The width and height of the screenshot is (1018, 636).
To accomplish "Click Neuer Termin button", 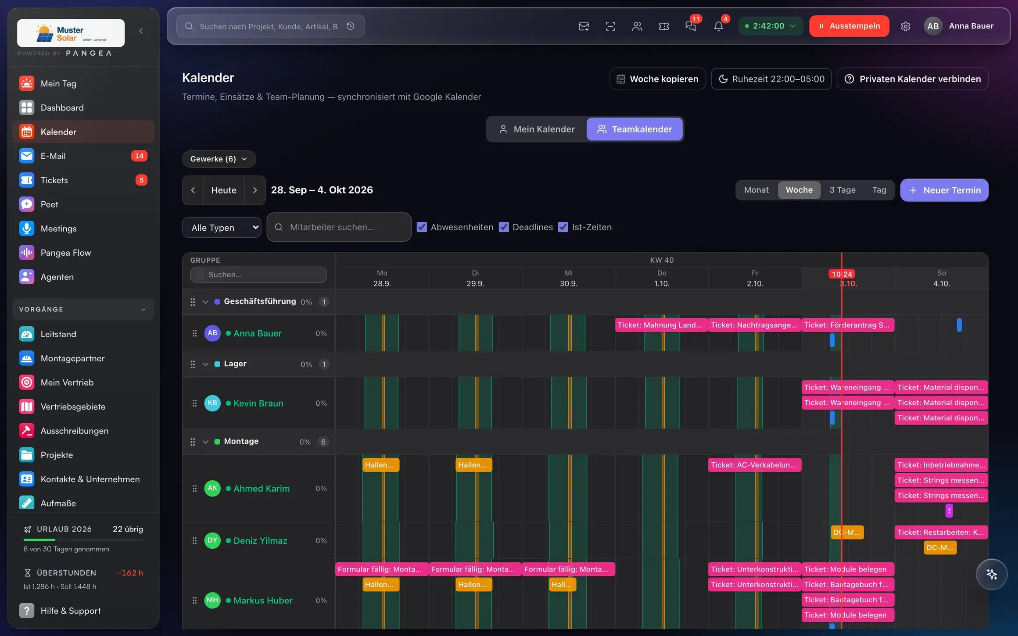I will pos(944,190).
